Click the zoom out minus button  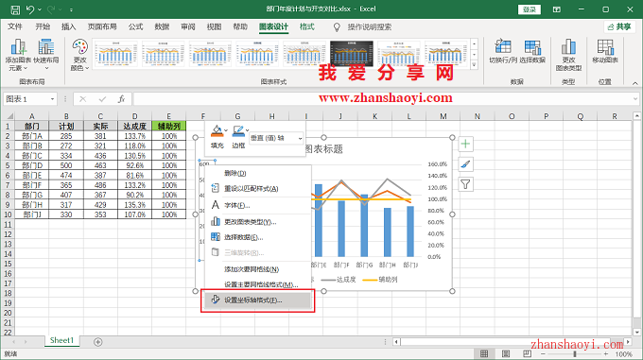(543, 353)
